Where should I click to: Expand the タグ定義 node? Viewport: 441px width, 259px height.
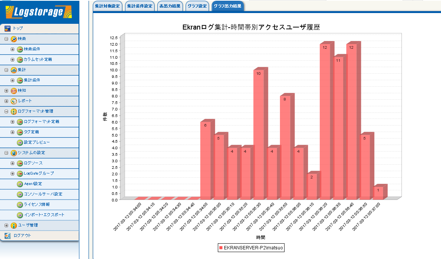tap(12, 132)
